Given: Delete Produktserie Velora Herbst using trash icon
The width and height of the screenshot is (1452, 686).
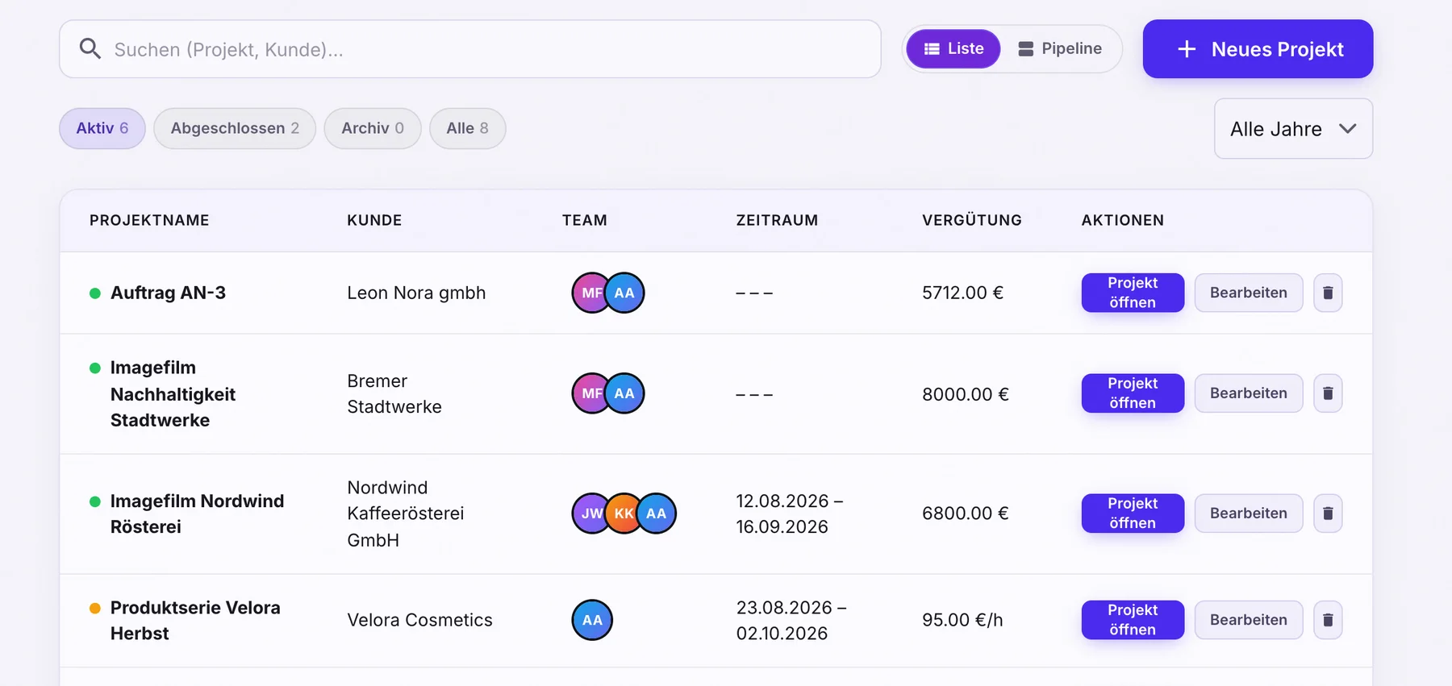Looking at the screenshot, I should tap(1328, 620).
